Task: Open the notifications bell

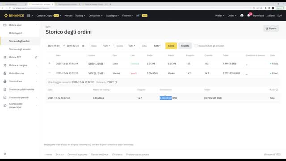Action: (248, 16)
